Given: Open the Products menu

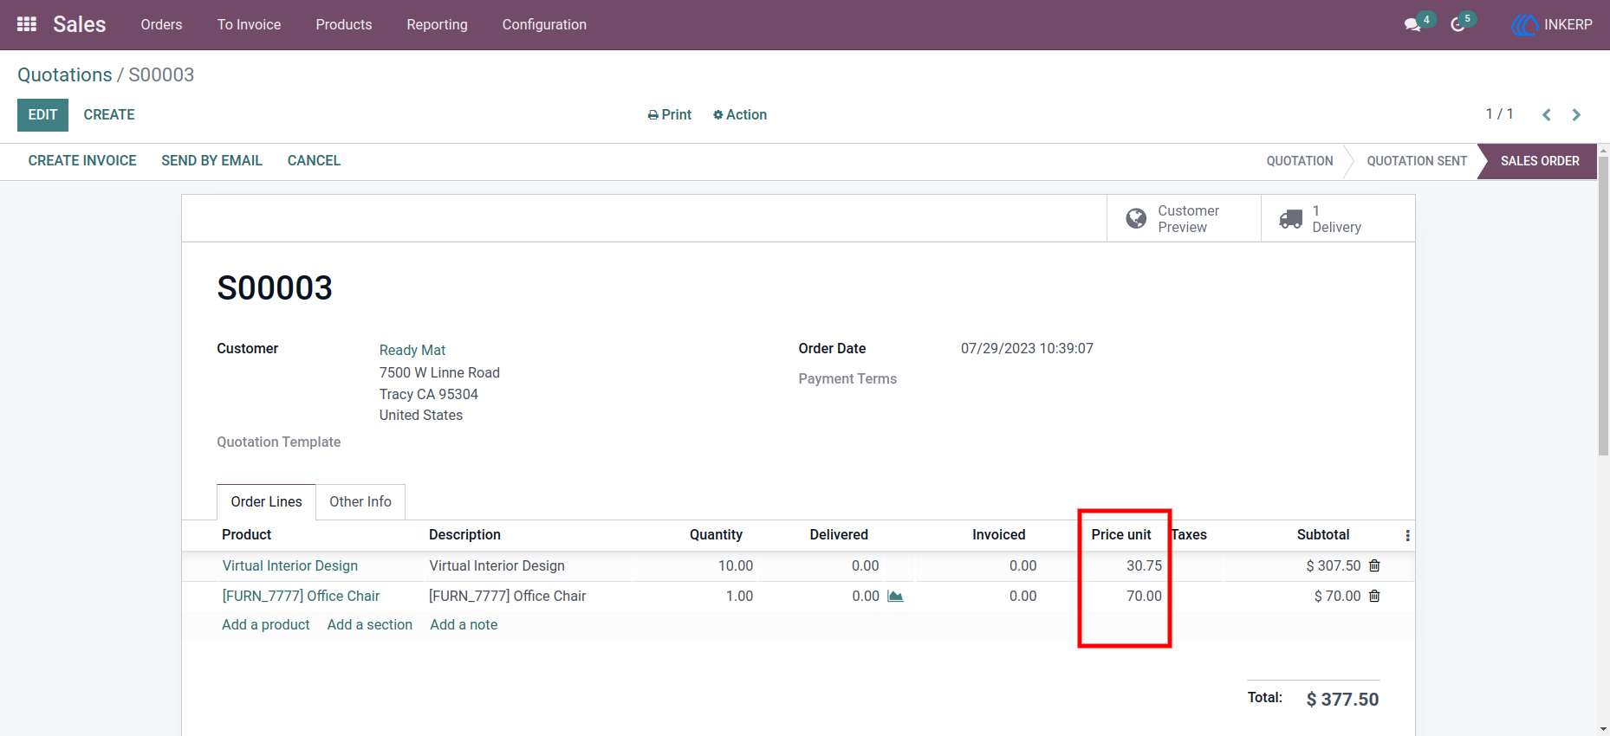Looking at the screenshot, I should pos(344,24).
